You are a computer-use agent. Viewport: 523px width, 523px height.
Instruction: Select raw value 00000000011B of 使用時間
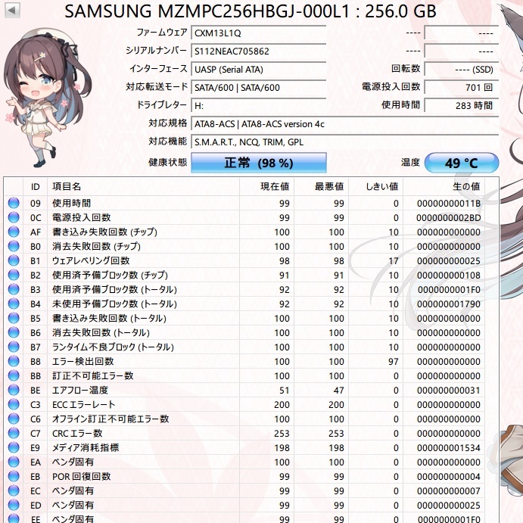click(448, 203)
